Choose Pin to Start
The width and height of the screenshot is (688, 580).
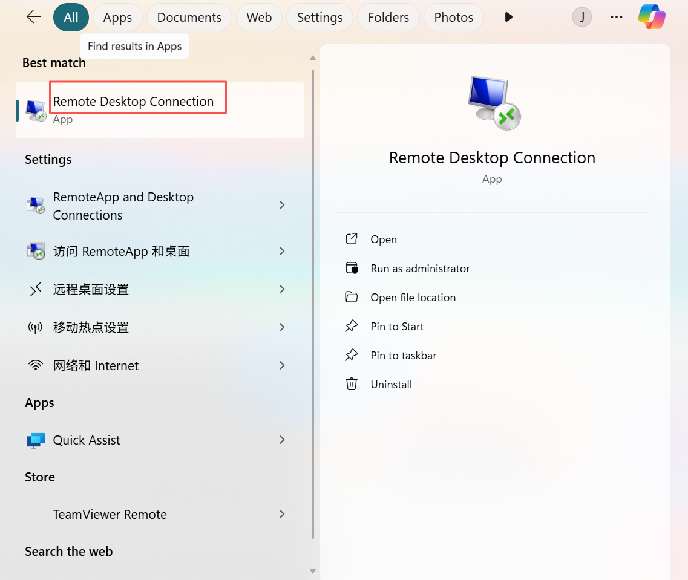tap(397, 326)
